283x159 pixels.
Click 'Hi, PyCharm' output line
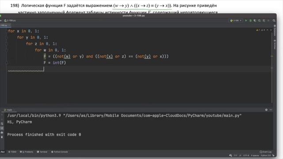click(x=19, y=122)
